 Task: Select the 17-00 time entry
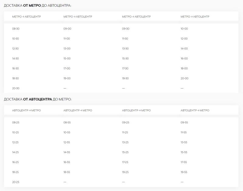pyautogui.click(x=67, y=69)
